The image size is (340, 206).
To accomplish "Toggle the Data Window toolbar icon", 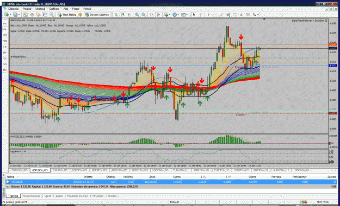I will coord(32,15).
